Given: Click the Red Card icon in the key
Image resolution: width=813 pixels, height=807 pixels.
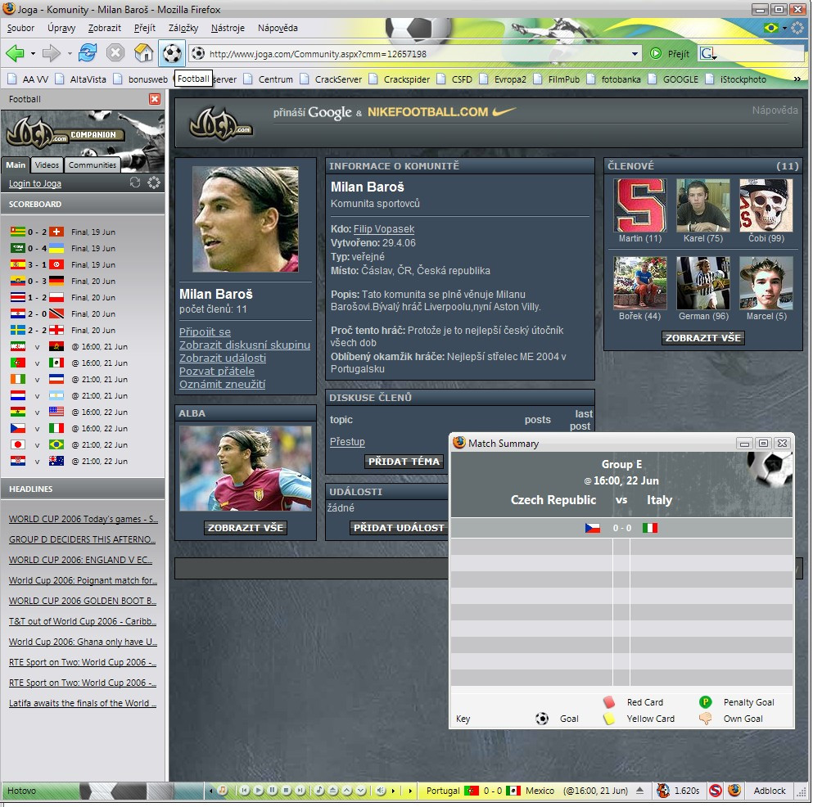Looking at the screenshot, I should click(x=609, y=702).
